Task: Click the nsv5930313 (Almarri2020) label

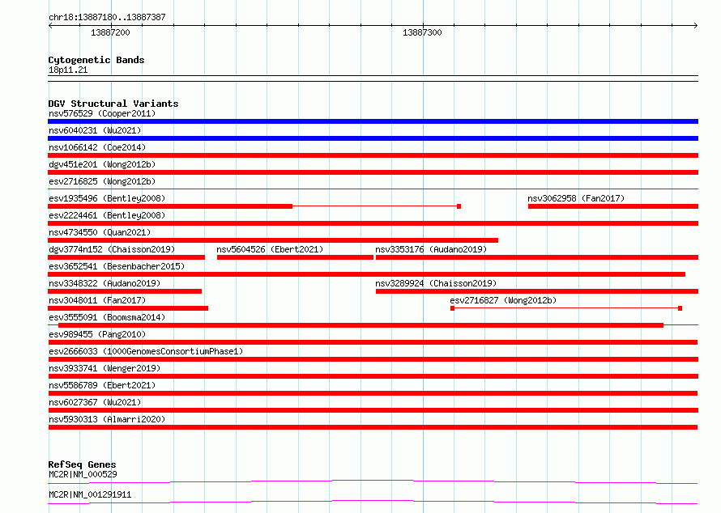Action: 107,419
